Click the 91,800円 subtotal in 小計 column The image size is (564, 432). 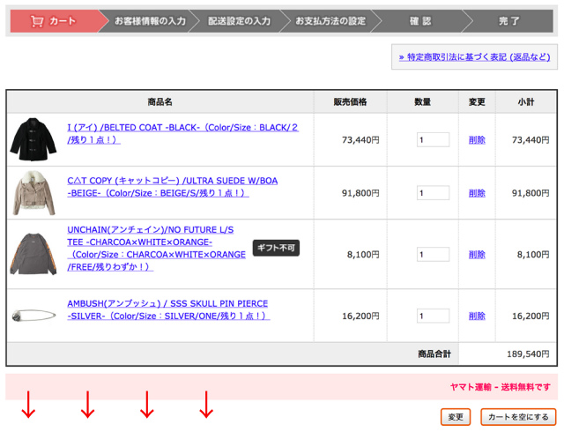coord(531,193)
